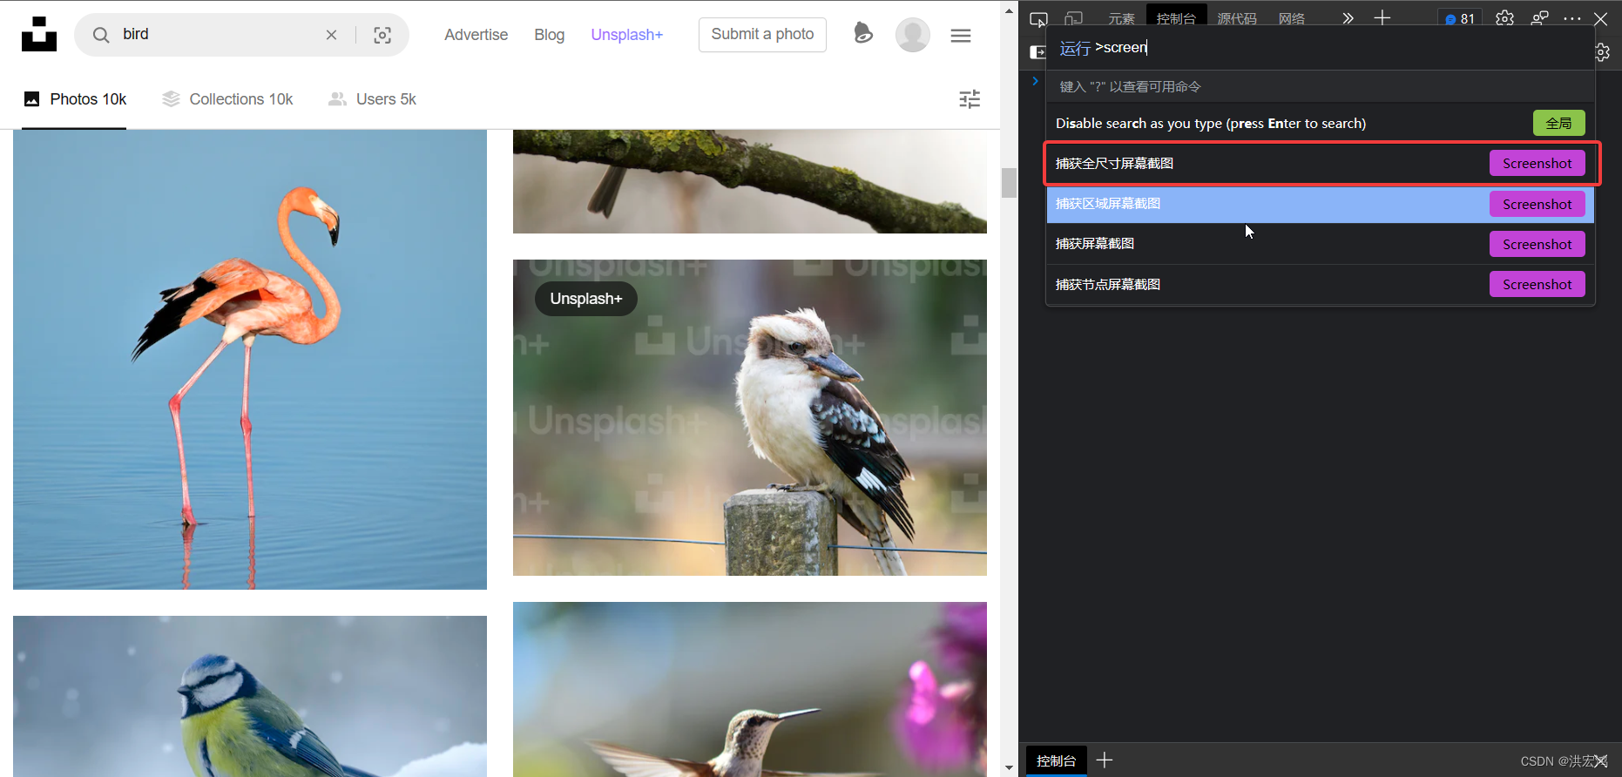
Task: Click the green 全局 badge
Action: [x=1558, y=123]
